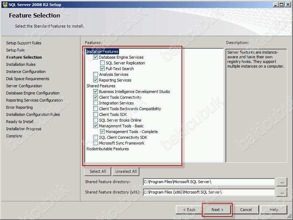Minimize the setup window
293x220 pixels.
(x=275, y=5)
